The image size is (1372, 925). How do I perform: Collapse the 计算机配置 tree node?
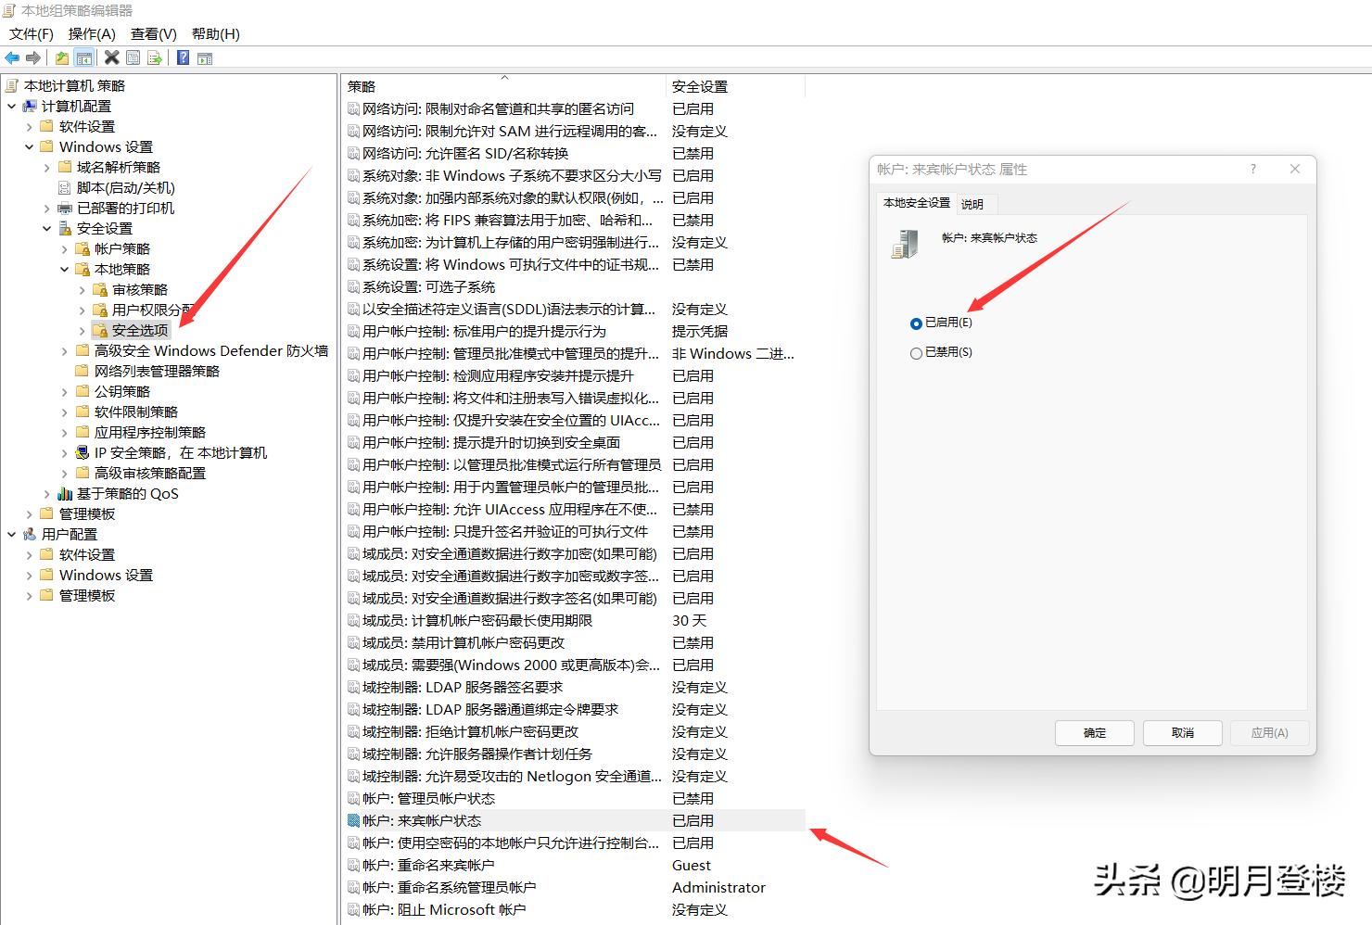12,106
